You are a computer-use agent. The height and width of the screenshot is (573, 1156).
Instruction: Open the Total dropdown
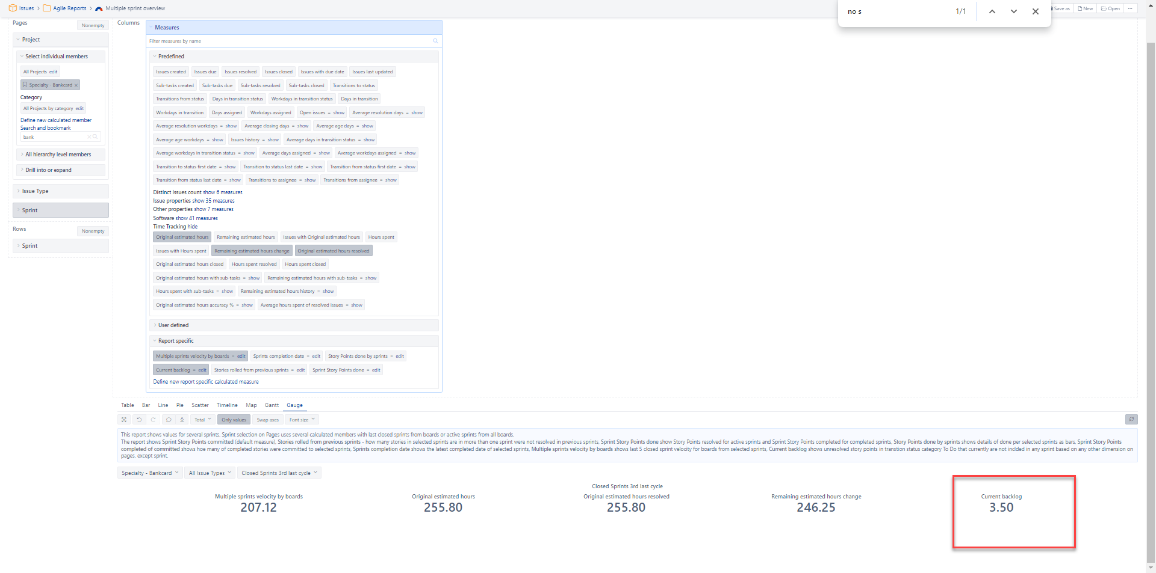tap(202, 420)
